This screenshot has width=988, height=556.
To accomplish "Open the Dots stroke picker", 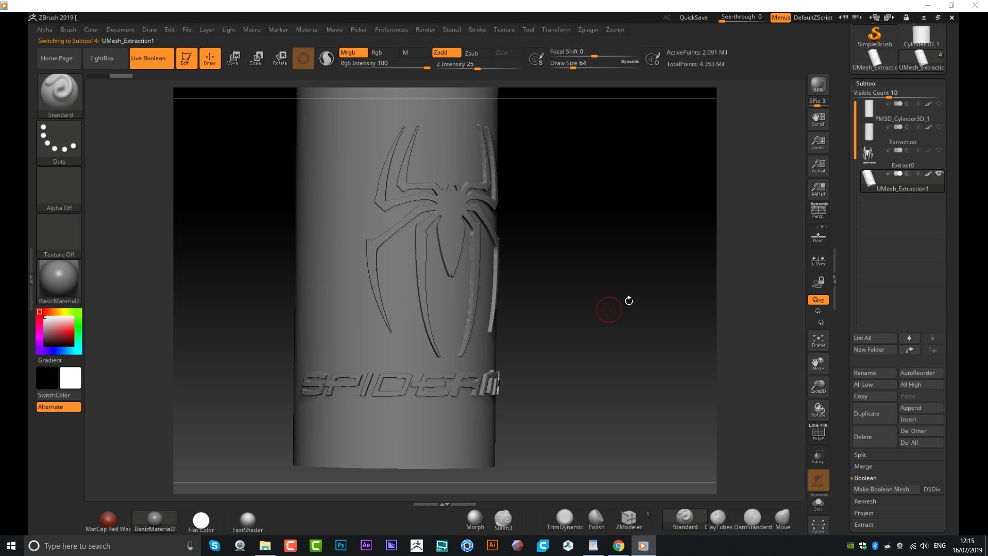I will [59, 143].
